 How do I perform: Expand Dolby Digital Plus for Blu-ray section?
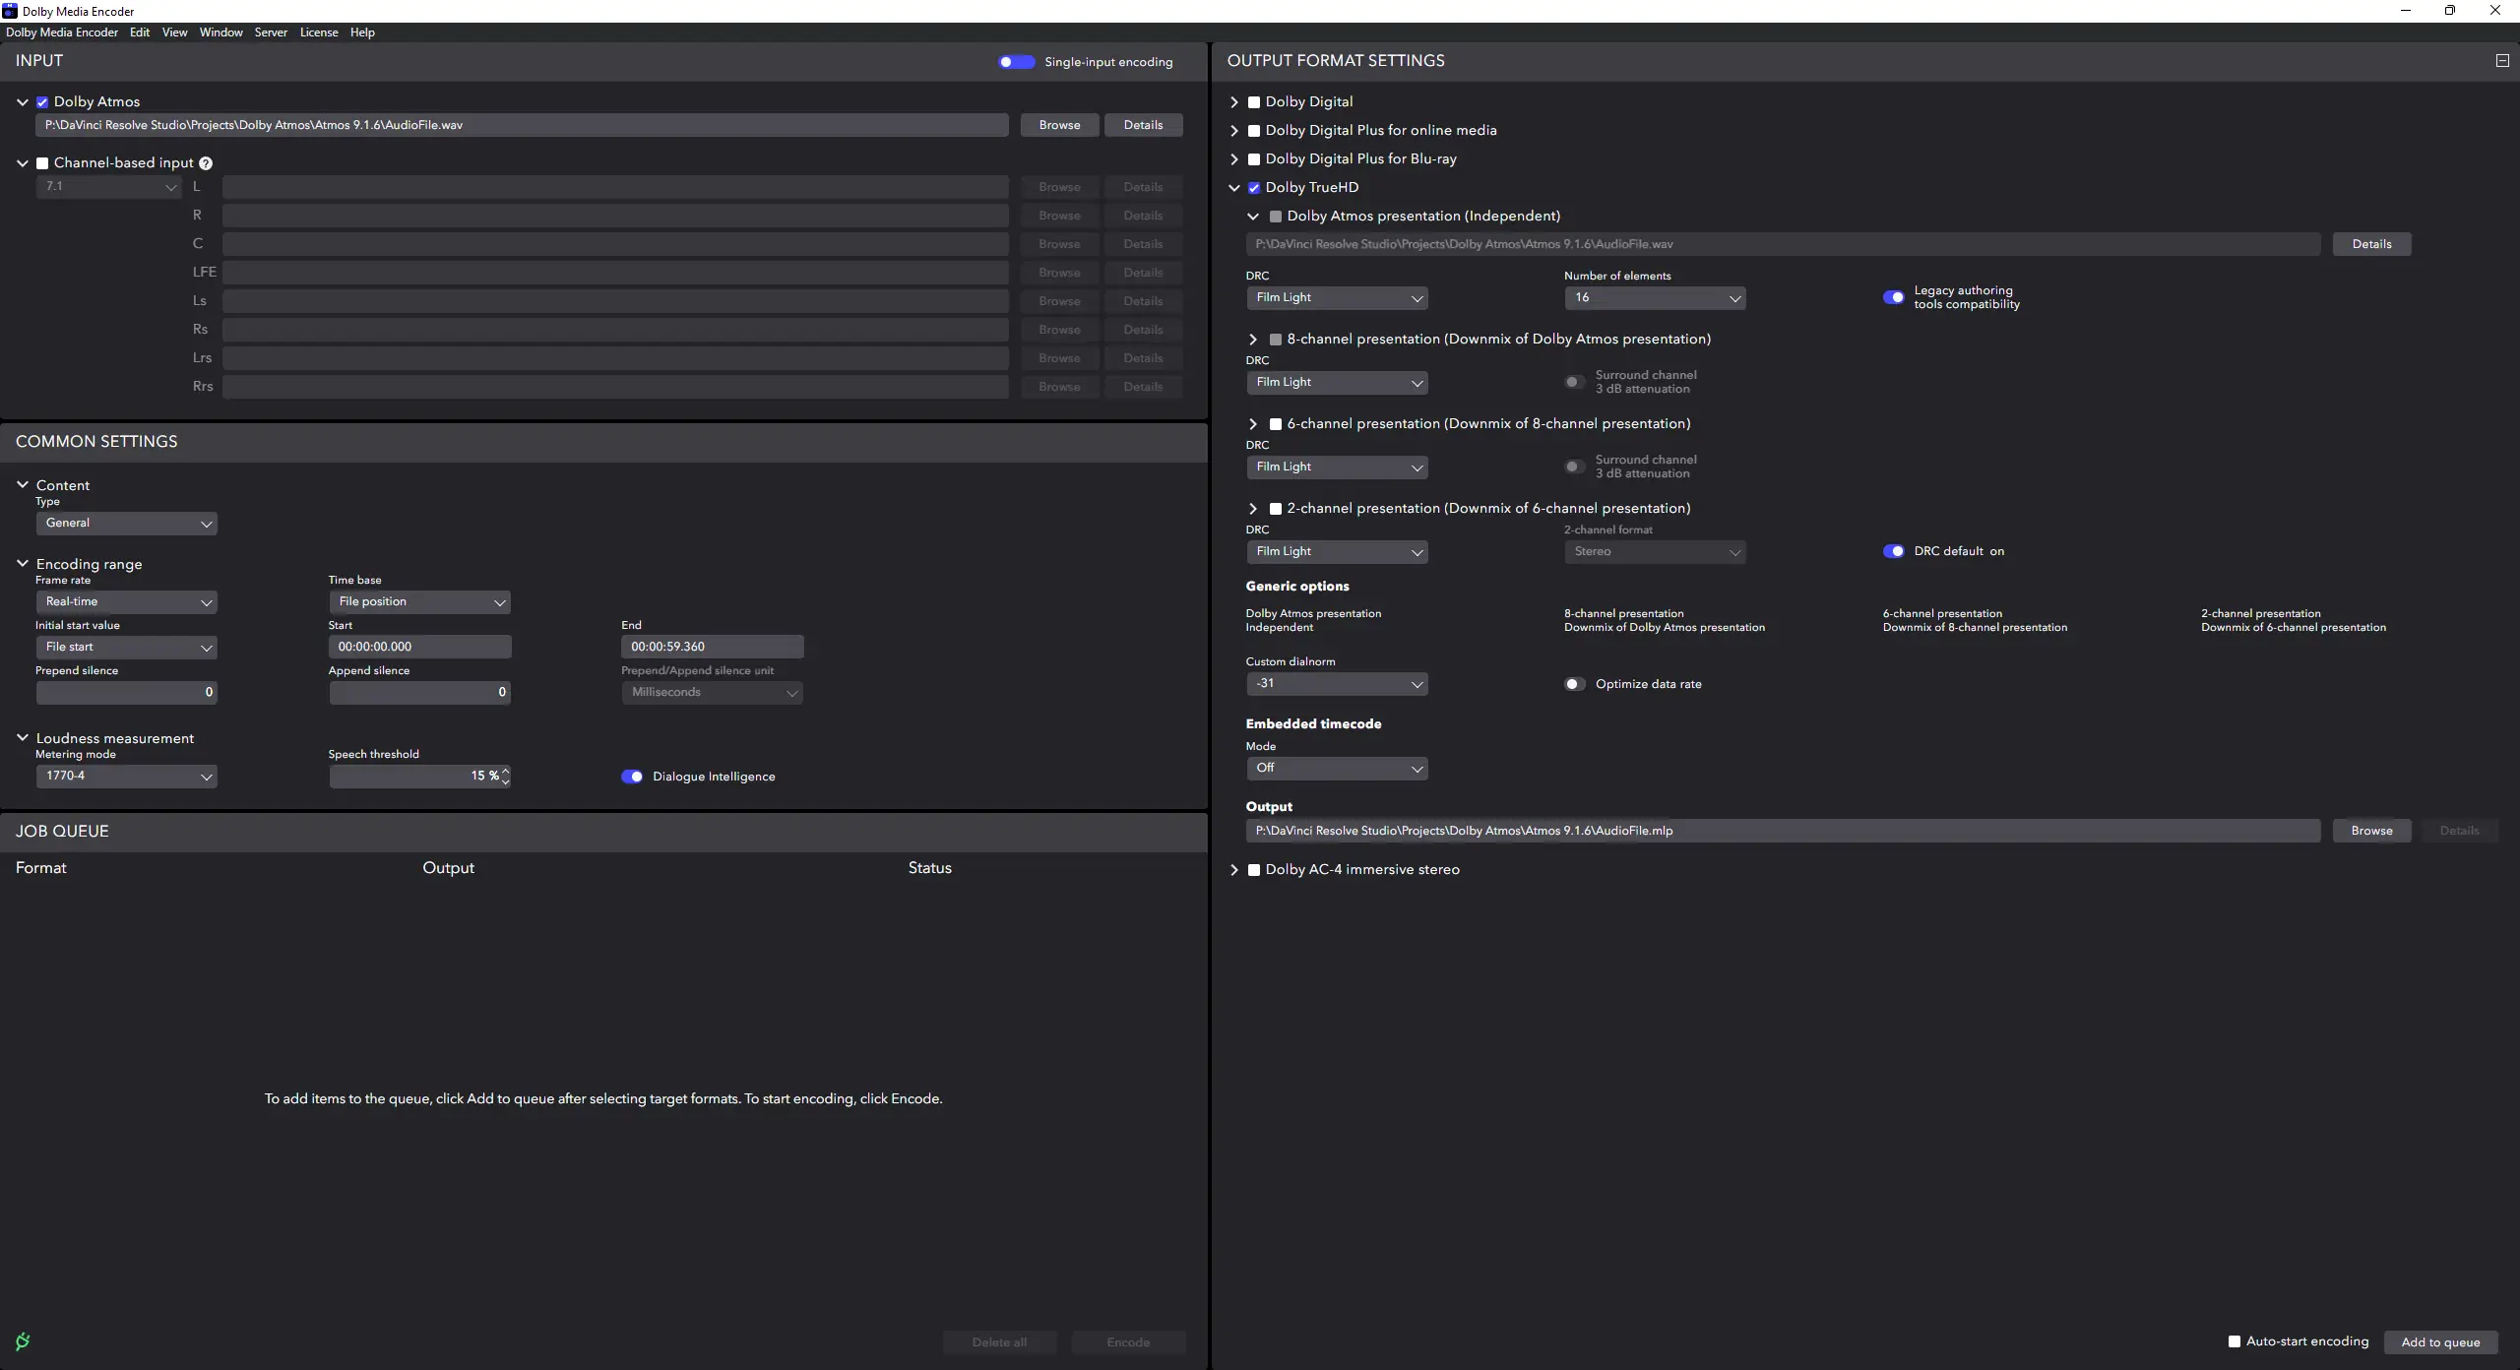1234,159
